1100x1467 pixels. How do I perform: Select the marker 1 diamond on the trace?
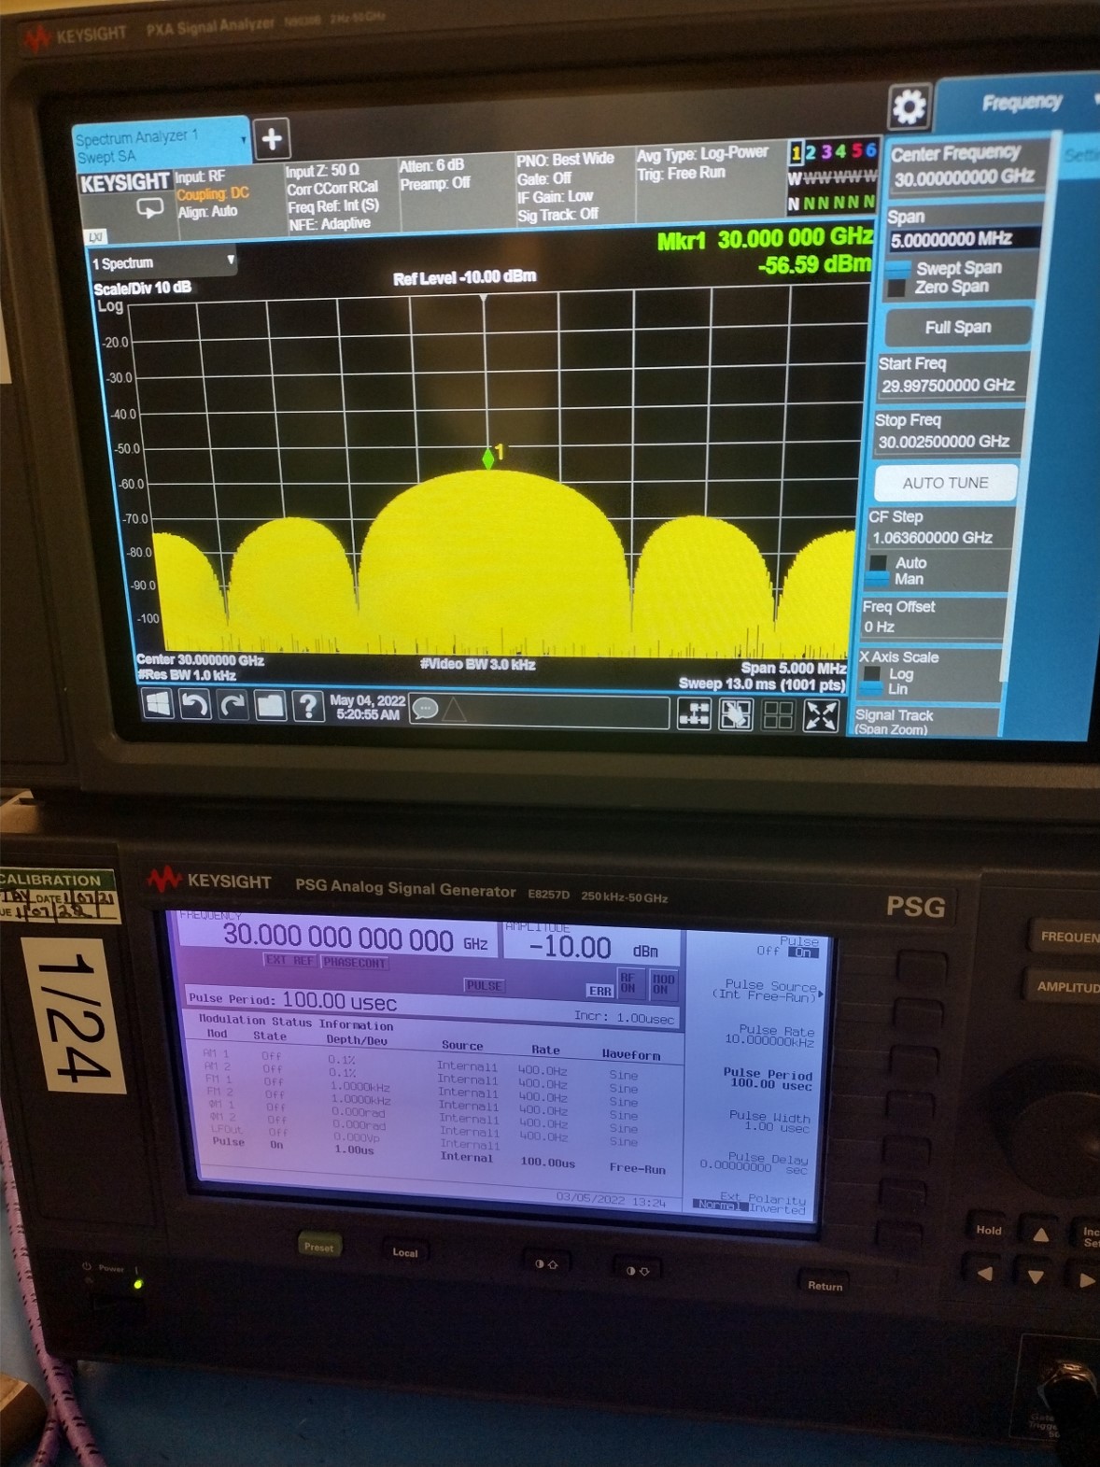point(487,458)
